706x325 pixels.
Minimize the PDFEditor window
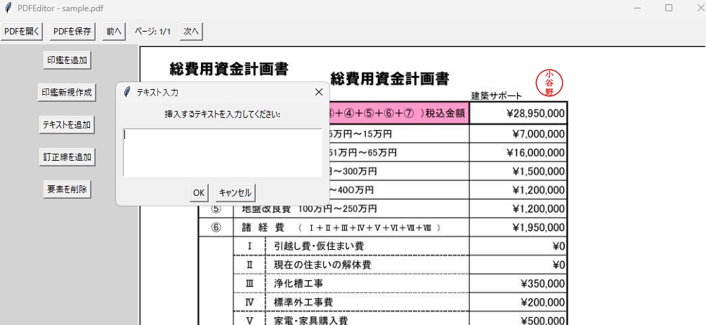(x=638, y=8)
